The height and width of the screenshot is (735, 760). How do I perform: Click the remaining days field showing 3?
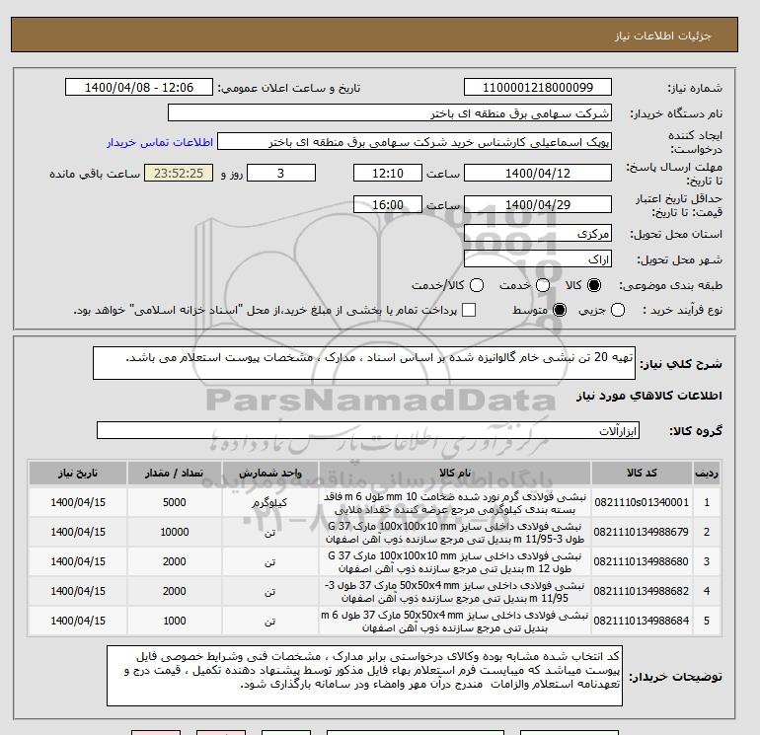(x=281, y=173)
